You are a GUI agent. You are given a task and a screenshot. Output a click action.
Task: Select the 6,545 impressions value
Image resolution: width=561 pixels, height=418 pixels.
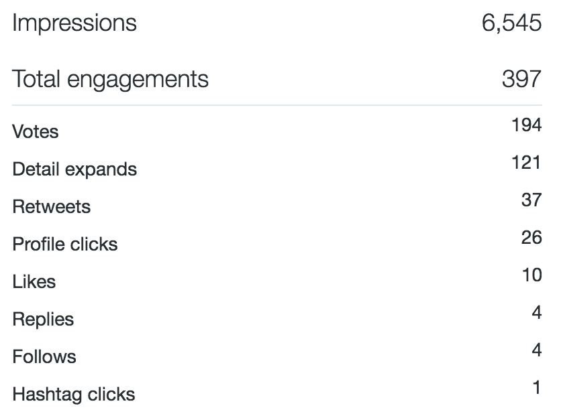pos(511,23)
